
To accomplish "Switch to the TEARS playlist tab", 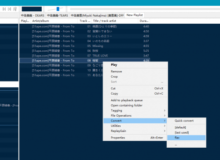I will pyautogui.click(x=58, y=15).
